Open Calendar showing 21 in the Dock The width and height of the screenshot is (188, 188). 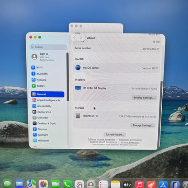[x=79, y=184]
